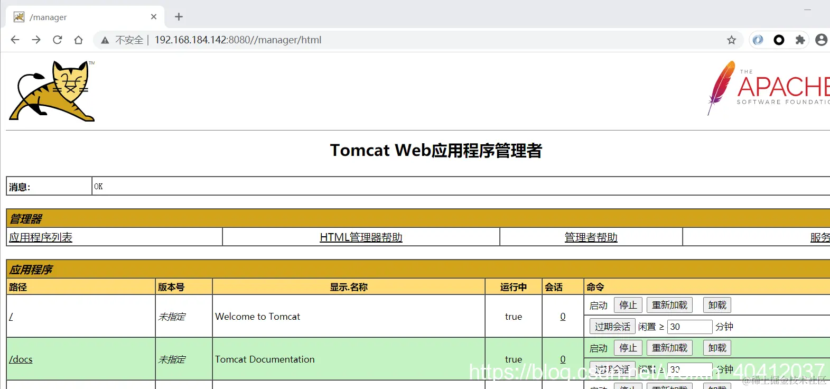Click 未指定 version of the root app
The width and height of the screenshot is (830, 389).
point(172,317)
